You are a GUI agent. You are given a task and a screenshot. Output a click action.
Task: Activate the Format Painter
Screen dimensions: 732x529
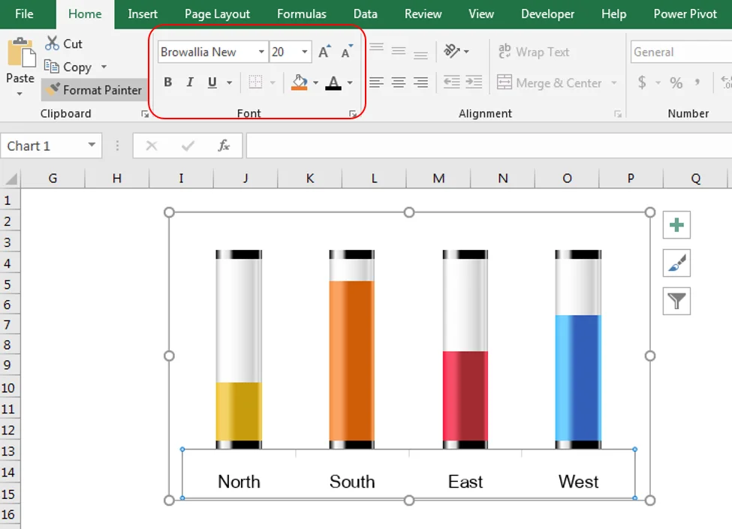point(93,89)
